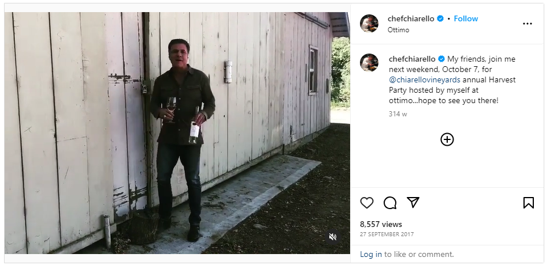The image size is (546, 265).
Task: Like the post with the heart icon
Action: click(x=367, y=202)
